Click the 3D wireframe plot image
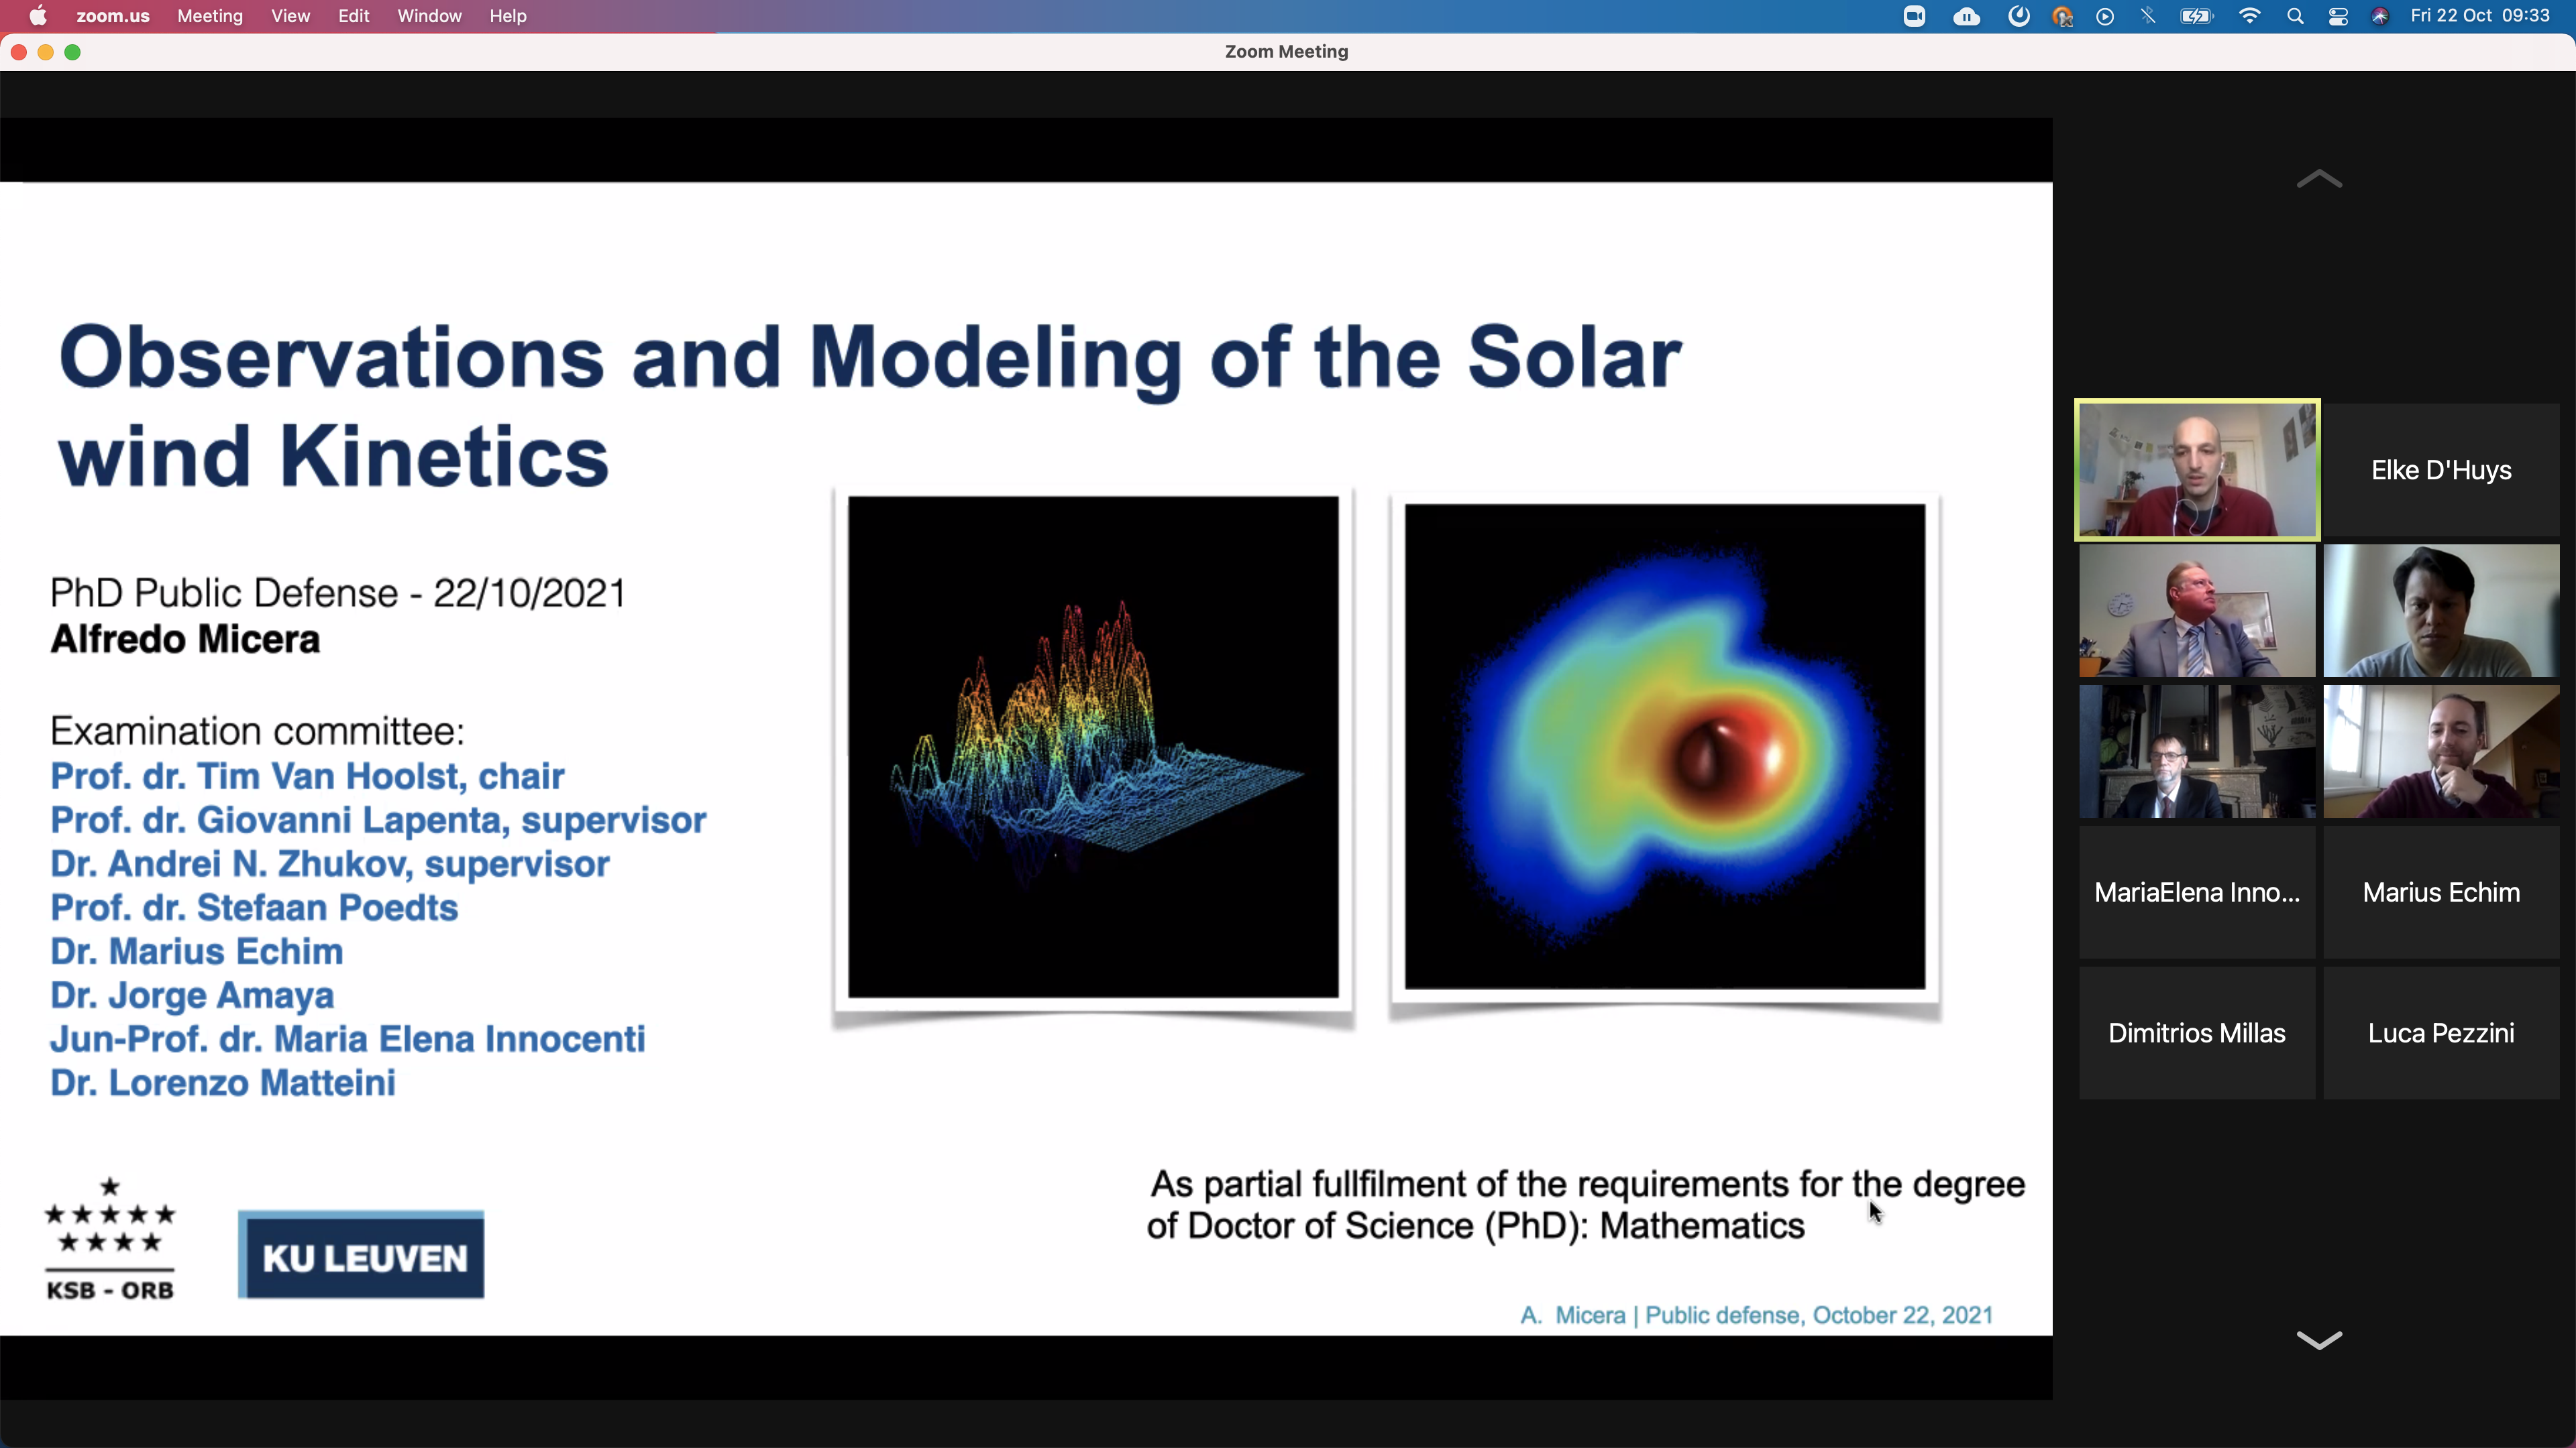2576x1448 pixels. pyautogui.click(x=1093, y=747)
